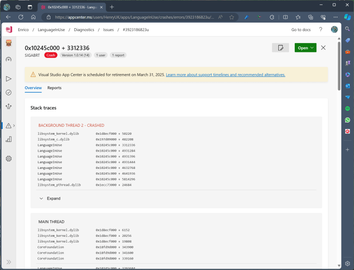
Task: Toggle split screen view
Action: (x=285, y=17)
